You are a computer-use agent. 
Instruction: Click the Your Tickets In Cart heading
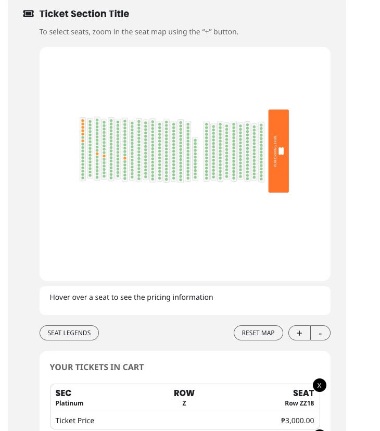[97, 367]
